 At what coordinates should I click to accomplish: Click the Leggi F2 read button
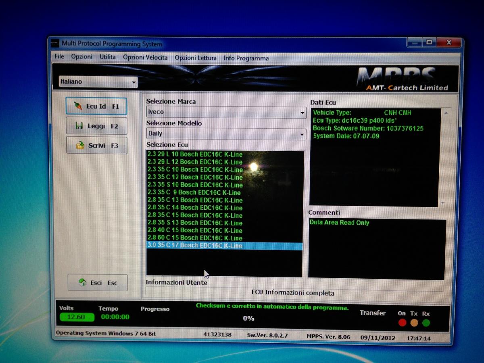tap(96, 126)
